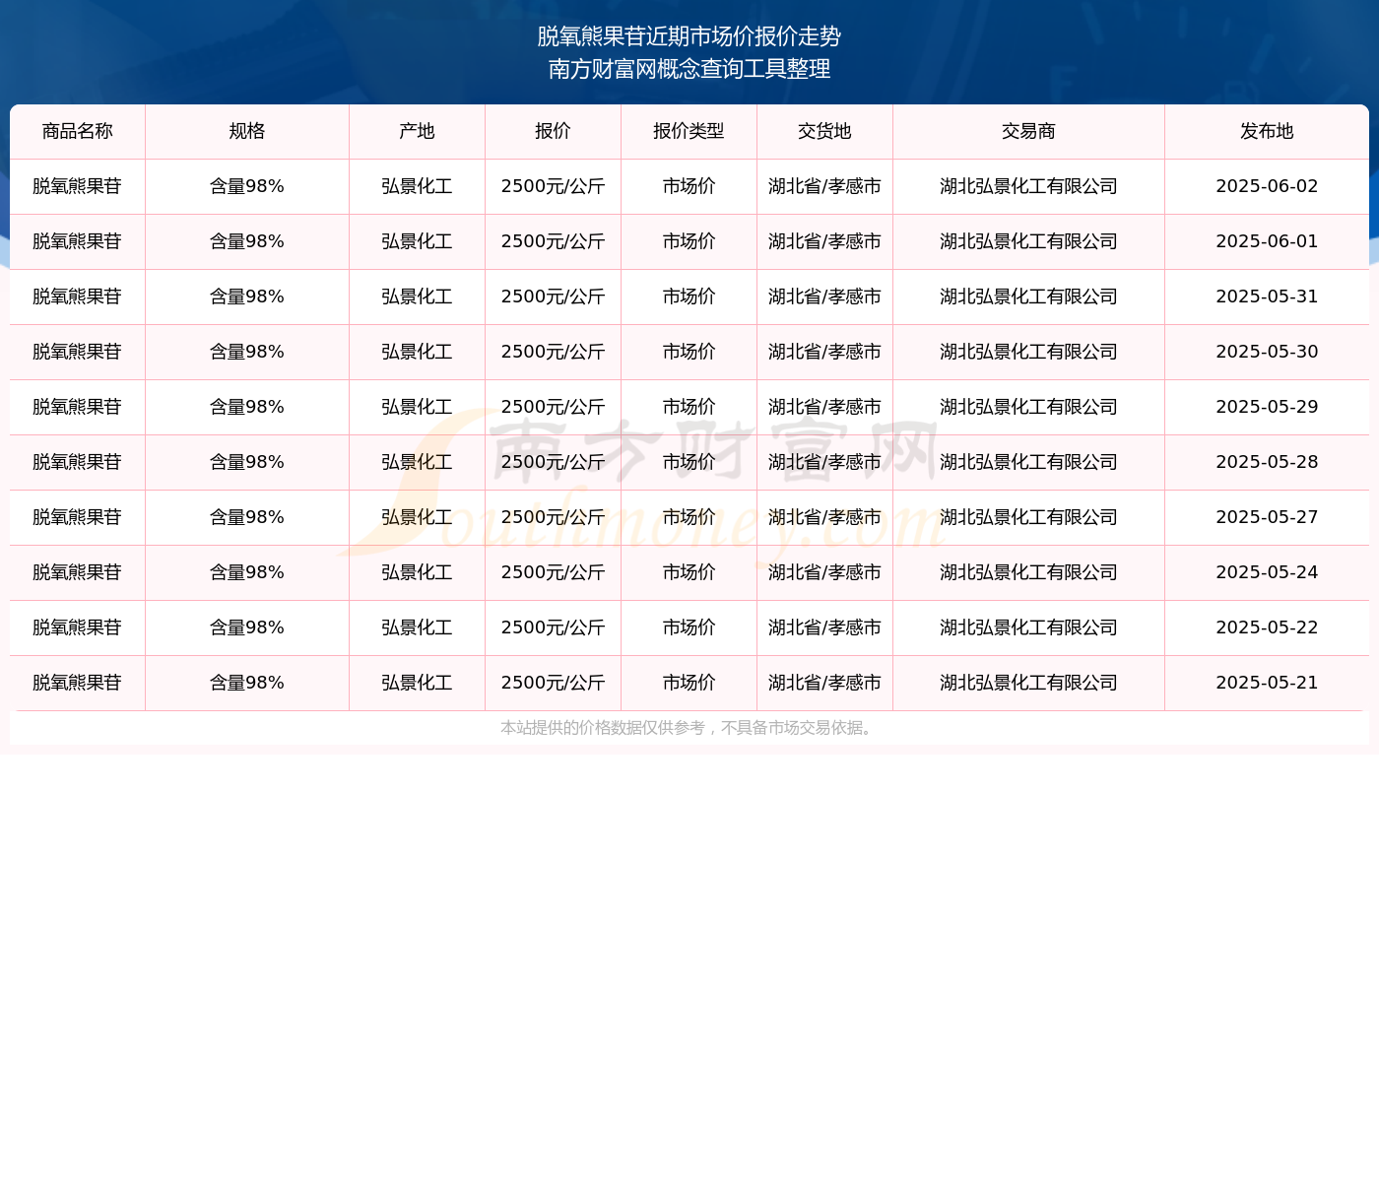Click the date cell 2025-05-29
1379x1187 pixels.
click(x=1267, y=407)
